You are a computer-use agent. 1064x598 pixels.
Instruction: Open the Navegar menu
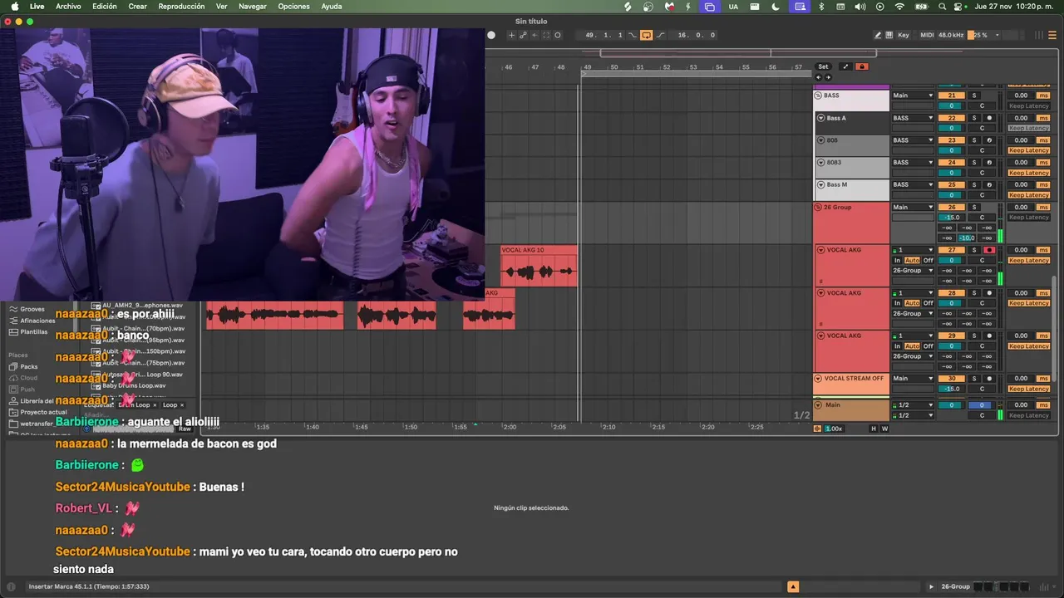pyautogui.click(x=253, y=6)
